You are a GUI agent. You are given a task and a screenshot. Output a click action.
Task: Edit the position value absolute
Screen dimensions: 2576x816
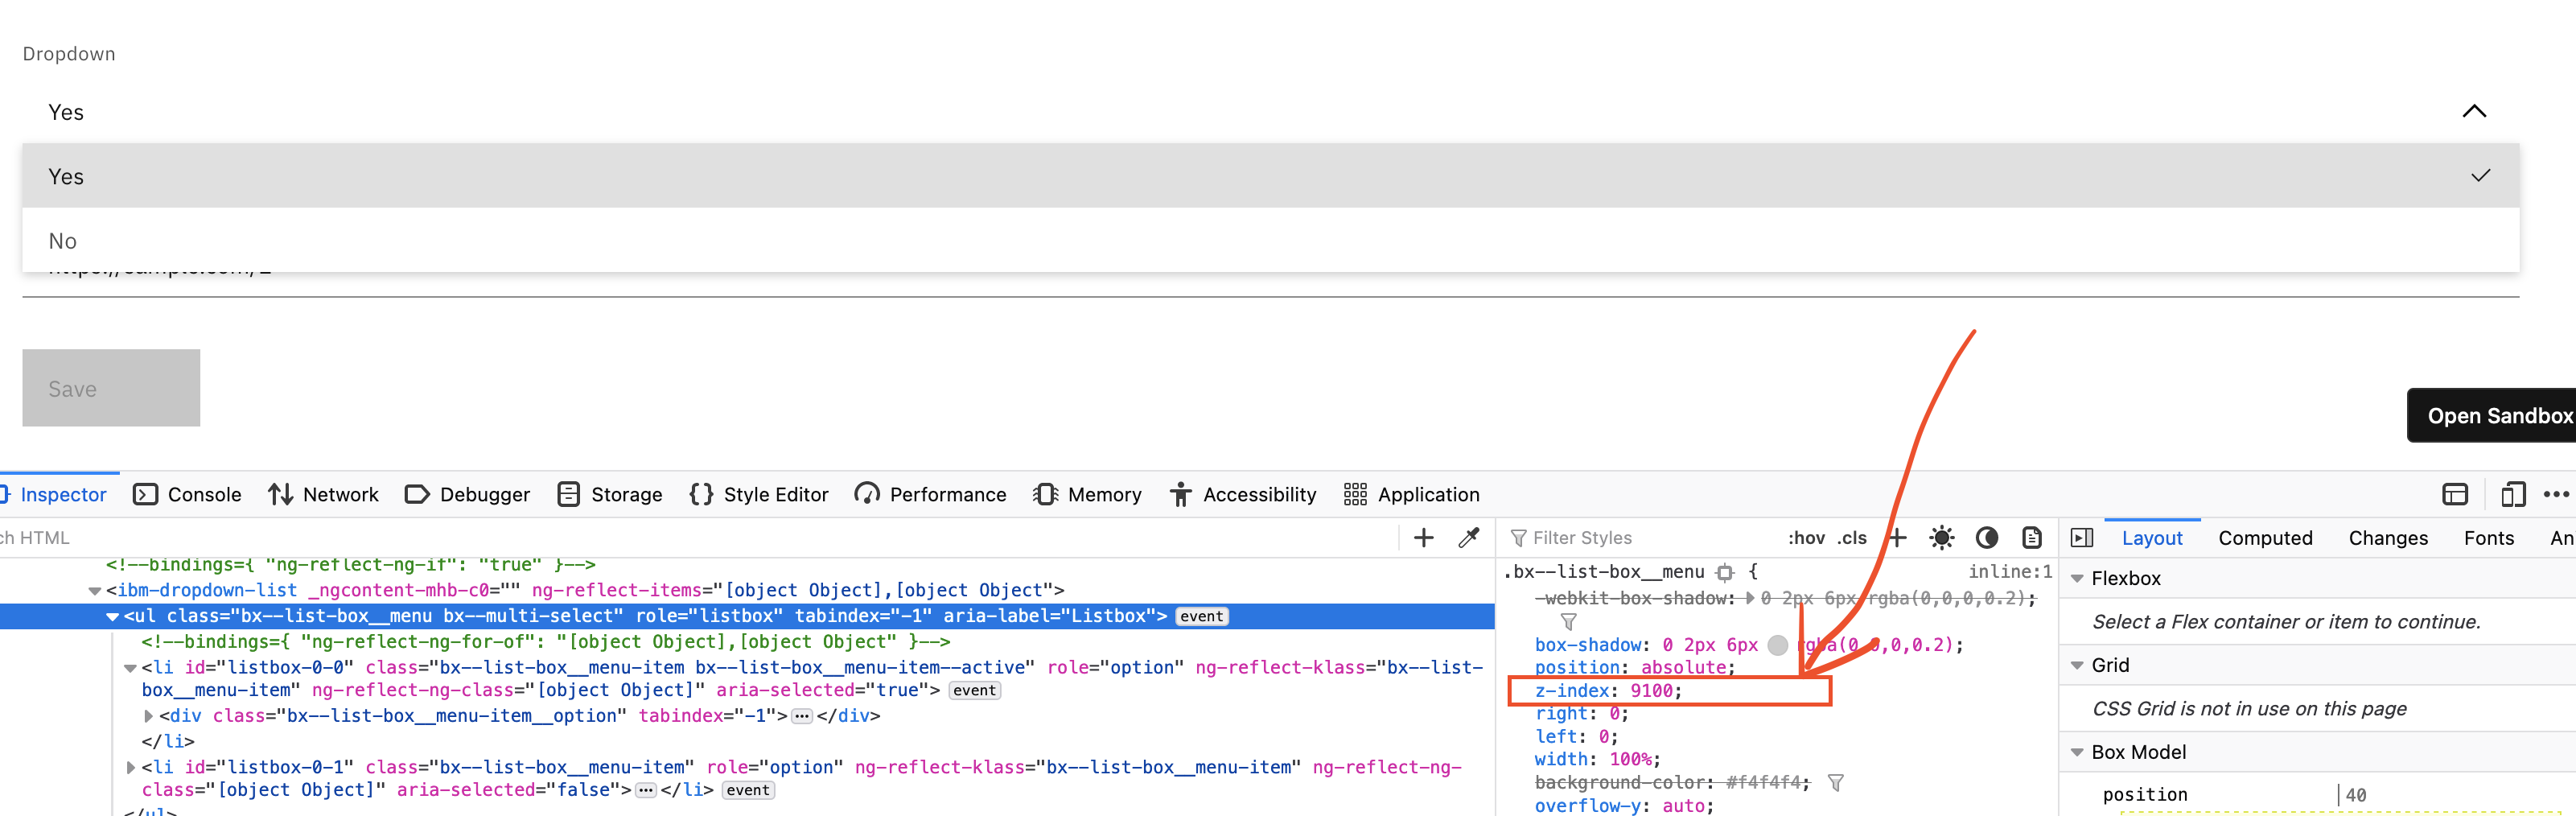(x=1684, y=667)
